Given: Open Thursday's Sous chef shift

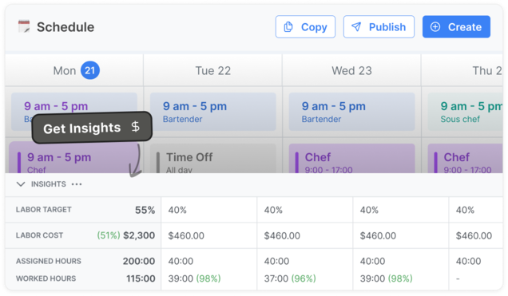Looking at the screenshot, I should pos(465,112).
